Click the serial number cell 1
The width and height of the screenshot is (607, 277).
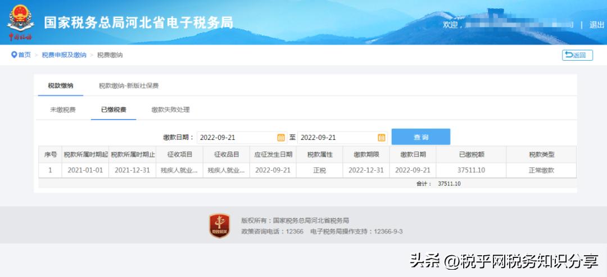click(x=51, y=170)
